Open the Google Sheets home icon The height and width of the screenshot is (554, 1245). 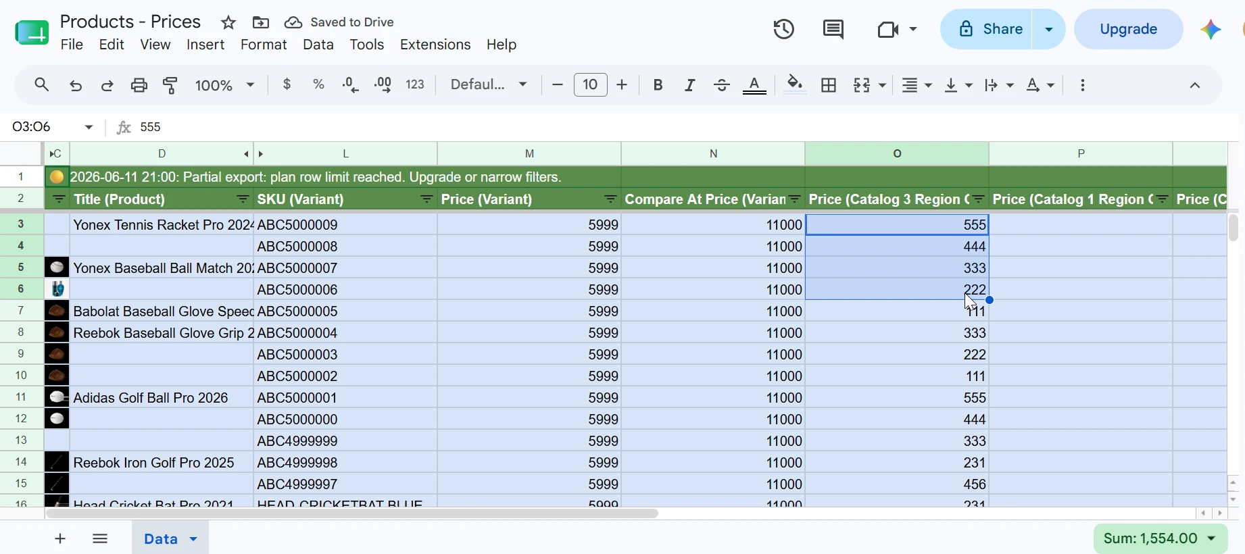point(32,32)
